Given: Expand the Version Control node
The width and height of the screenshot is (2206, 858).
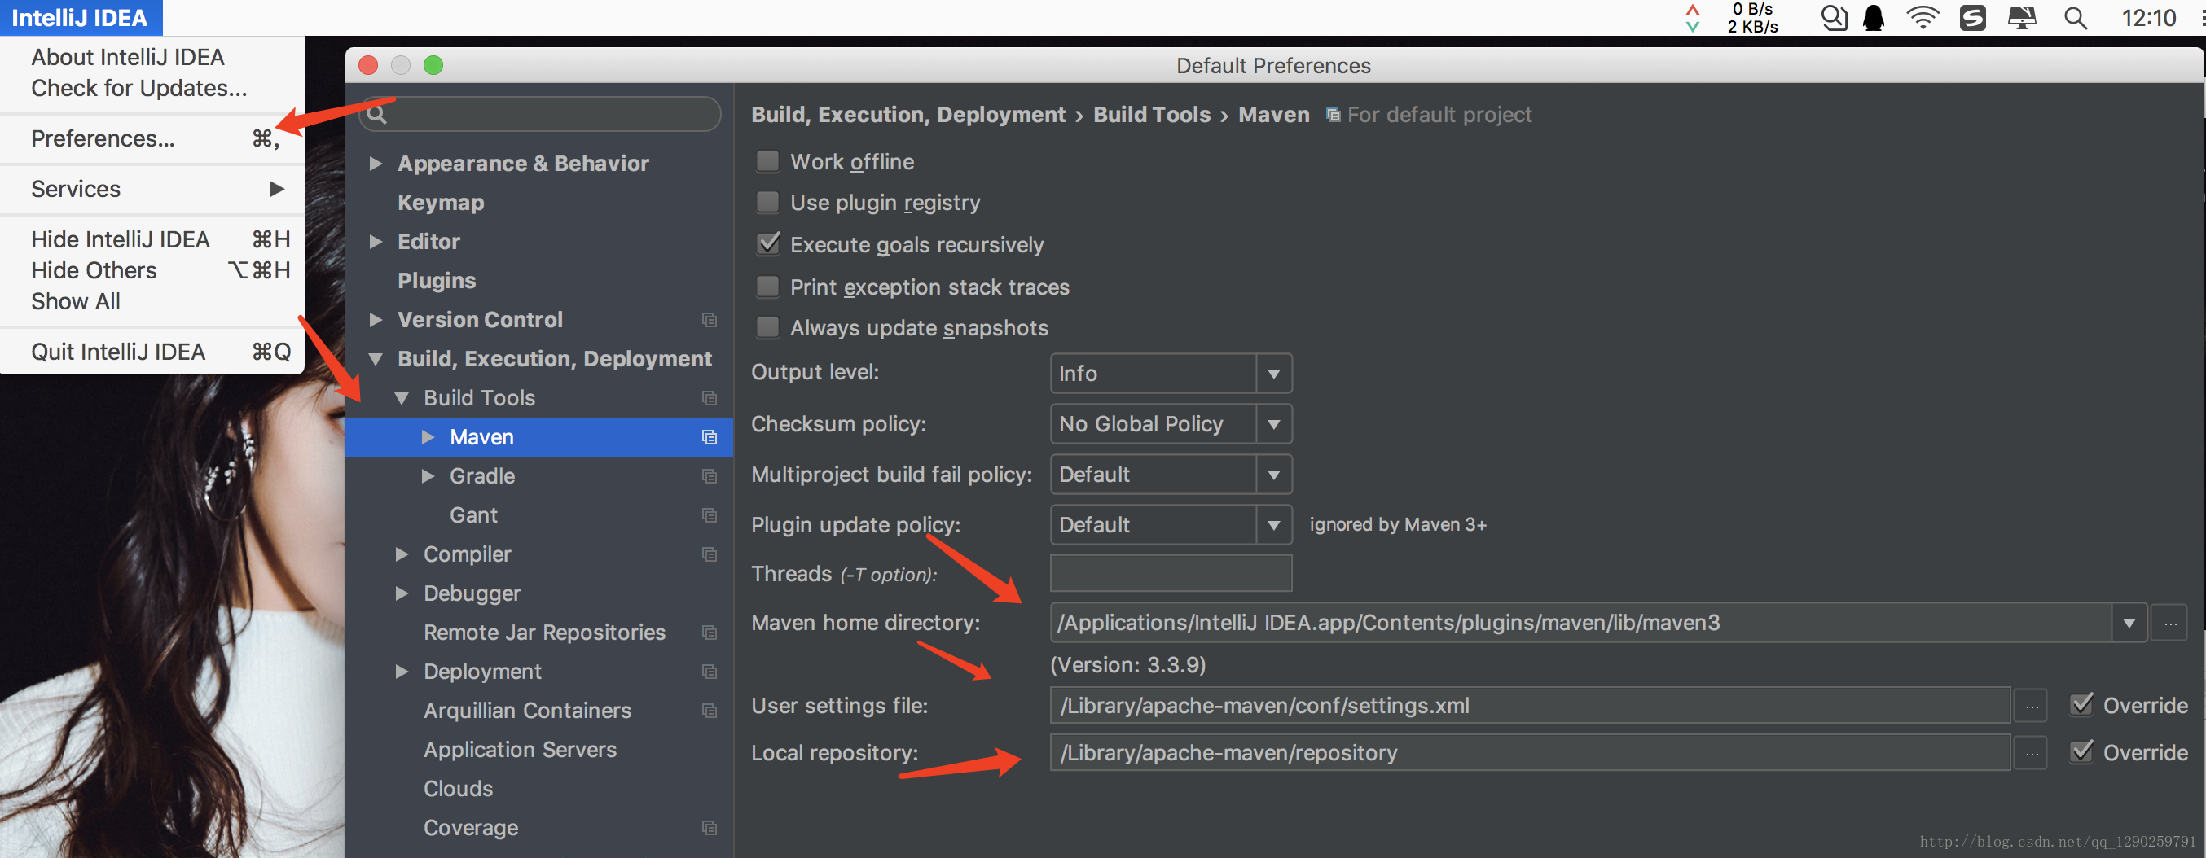Looking at the screenshot, I should pos(375,320).
